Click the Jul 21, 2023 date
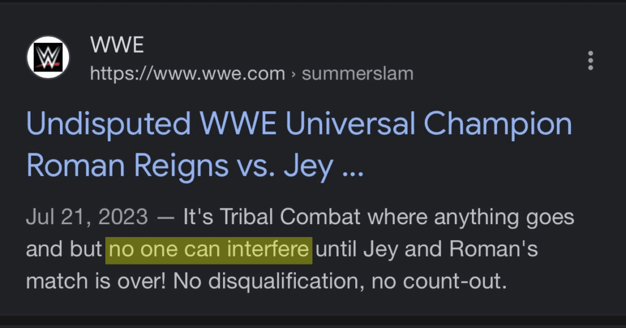Screen dimensions: 626x328 pyautogui.click(x=87, y=217)
